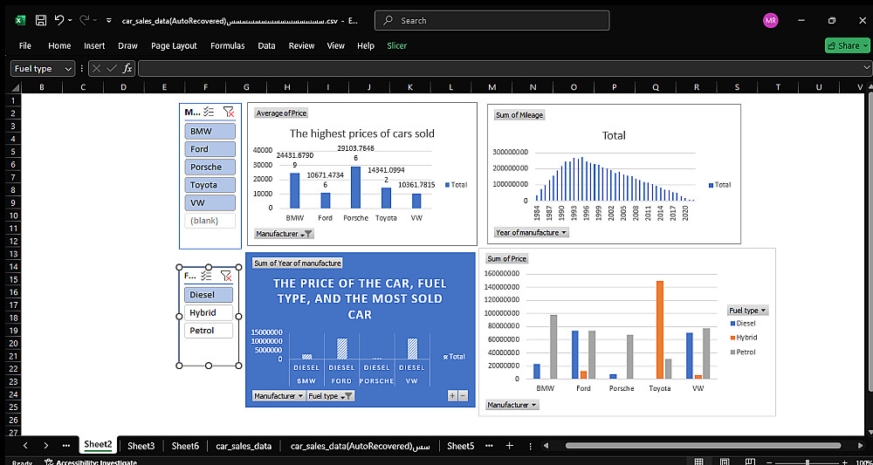
Task: Switch to the Insert ribbon tab
Action: pos(94,45)
